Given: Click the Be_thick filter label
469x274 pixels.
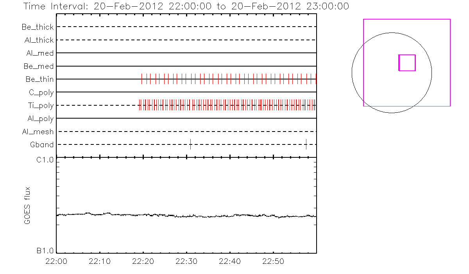Looking at the screenshot, I should 38,27.
